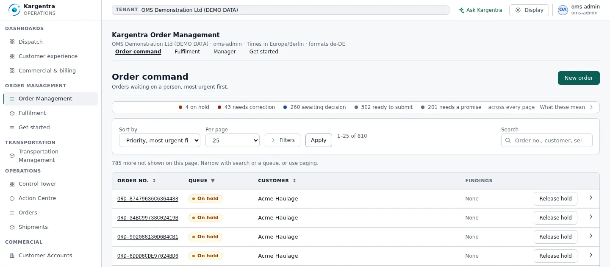Image resolution: width=610 pixels, height=267 pixels.
Task: Click the 4 on hold status
Action: [x=194, y=107]
